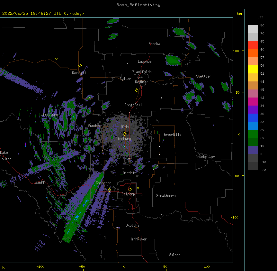Click the asterisk marker above Limestone label
The image size is (277, 271).
click(x=49, y=111)
